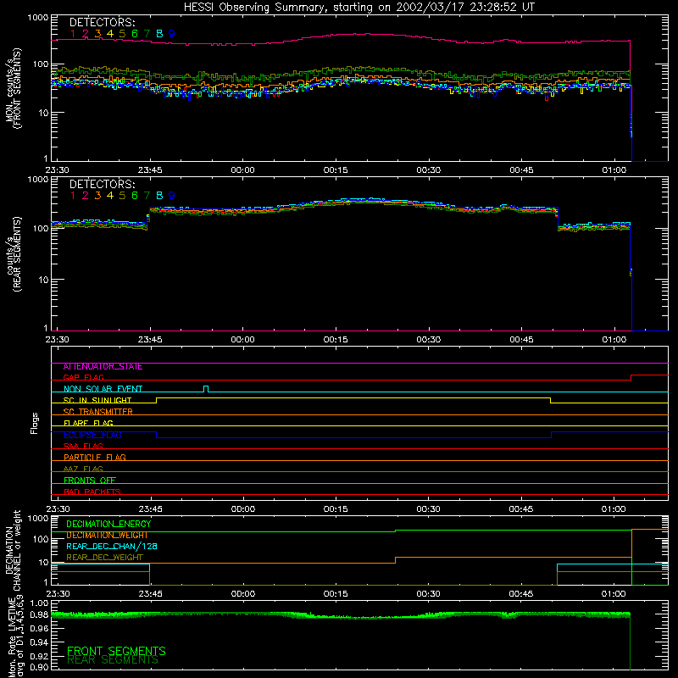Click the FLARE_FLAG label
This screenshot has height=678, width=678.
(88, 423)
